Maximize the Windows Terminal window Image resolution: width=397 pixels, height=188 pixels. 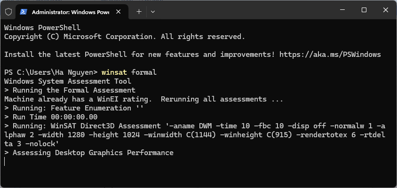[364, 10]
